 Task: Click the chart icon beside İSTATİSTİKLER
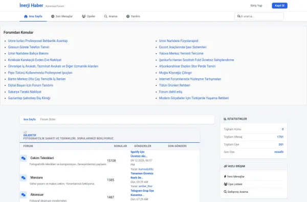225,119
